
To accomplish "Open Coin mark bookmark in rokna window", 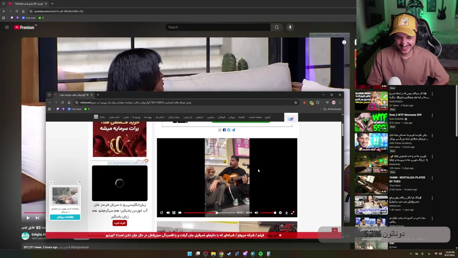I will [x=74, y=109].
